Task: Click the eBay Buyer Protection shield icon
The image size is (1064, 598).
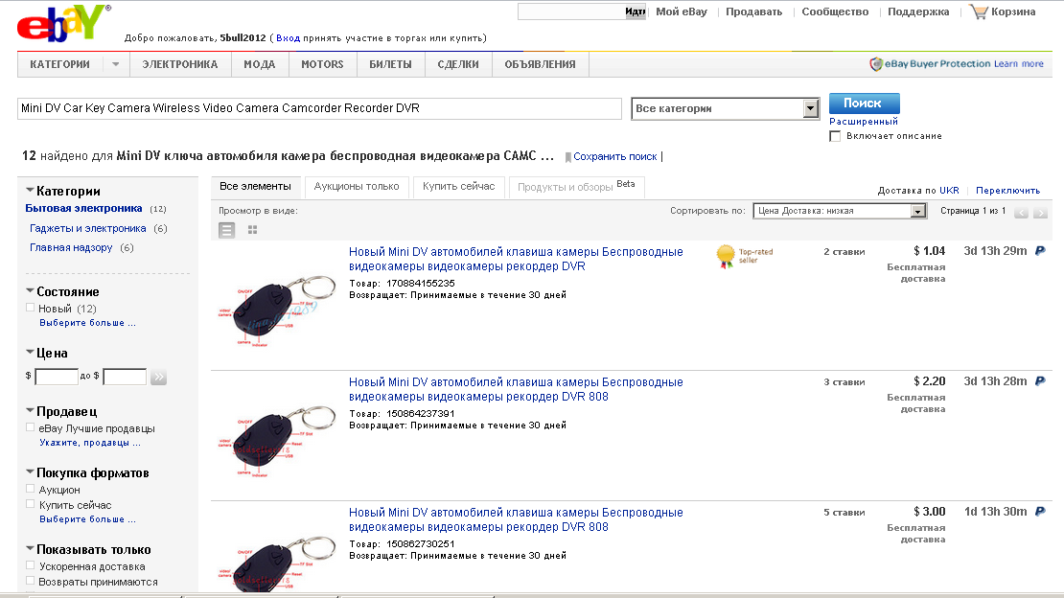Action: [x=875, y=64]
